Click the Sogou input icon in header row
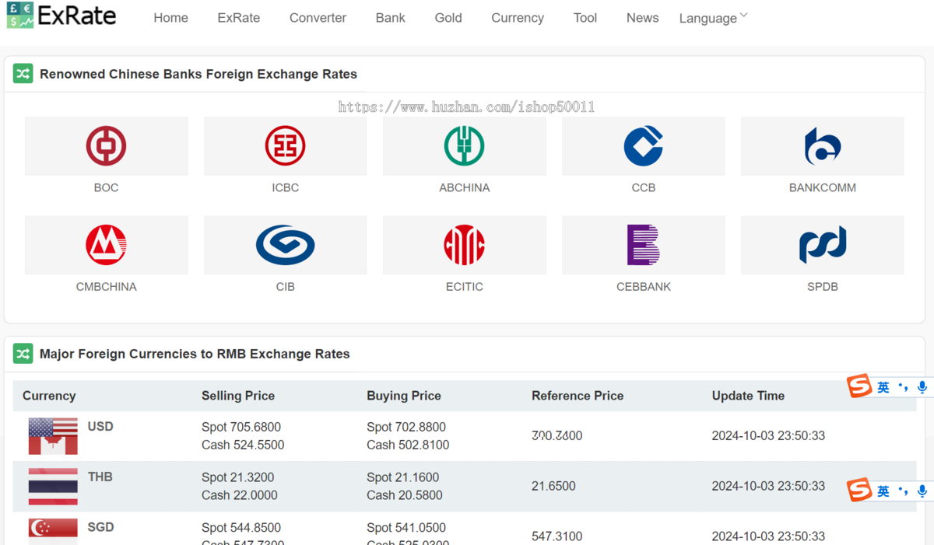 (x=860, y=386)
